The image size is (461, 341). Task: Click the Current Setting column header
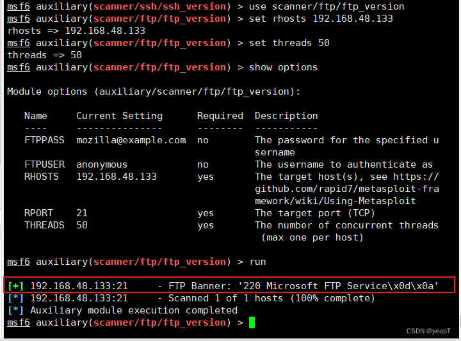point(119,116)
